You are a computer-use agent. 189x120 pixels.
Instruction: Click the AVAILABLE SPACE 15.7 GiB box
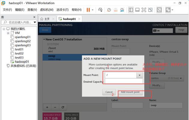[x=52, y=116]
